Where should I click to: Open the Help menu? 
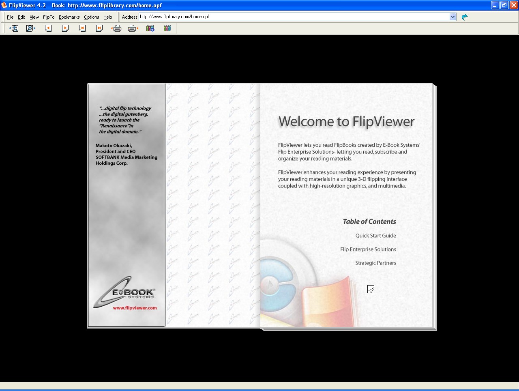[x=107, y=17]
